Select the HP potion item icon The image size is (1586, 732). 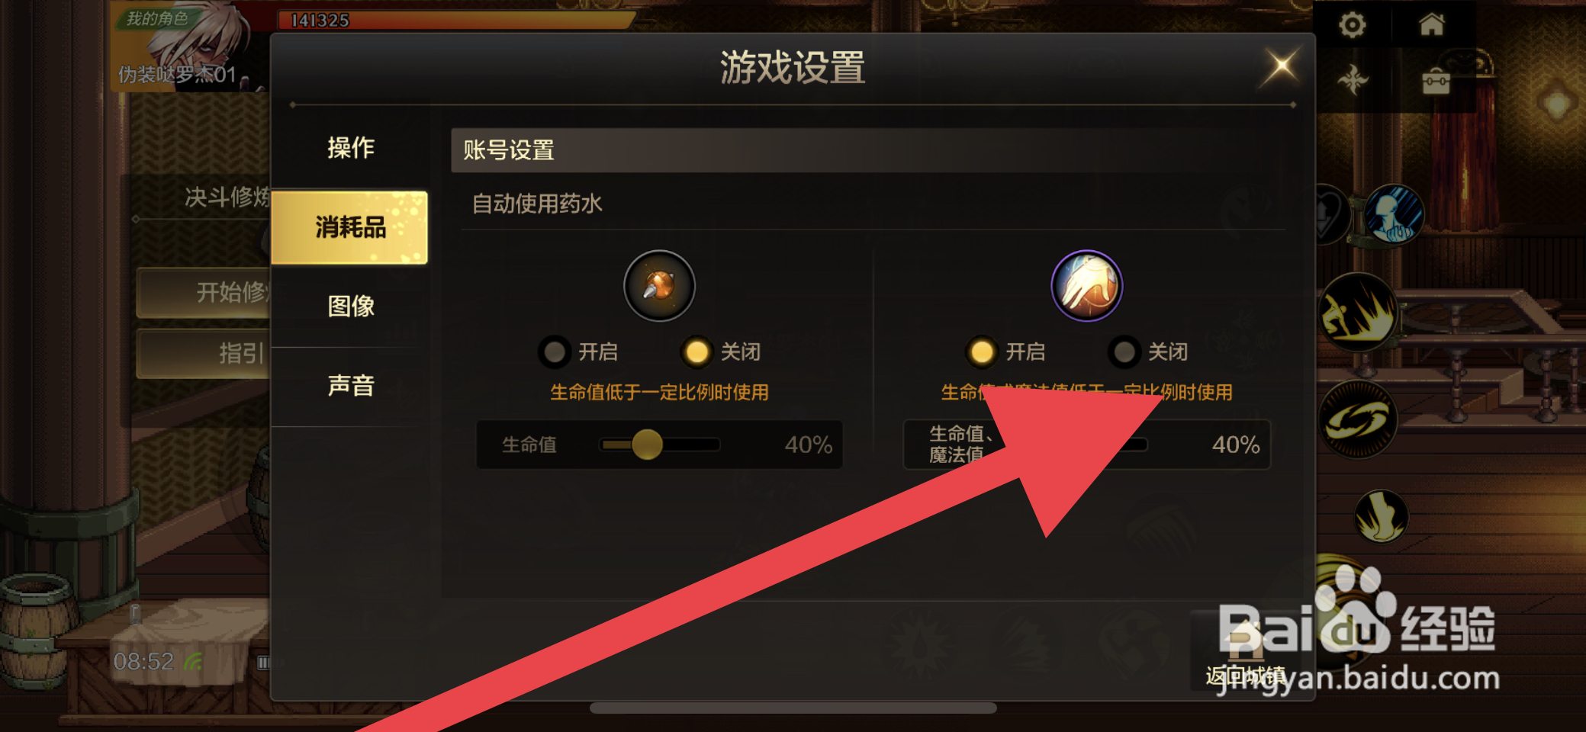pyautogui.click(x=659, y=286)
